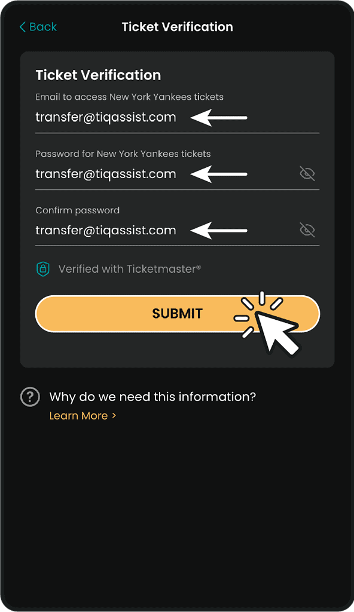This screenshot has height=612, width=354.
Task: Go back using the Back text
Action: 43,27
